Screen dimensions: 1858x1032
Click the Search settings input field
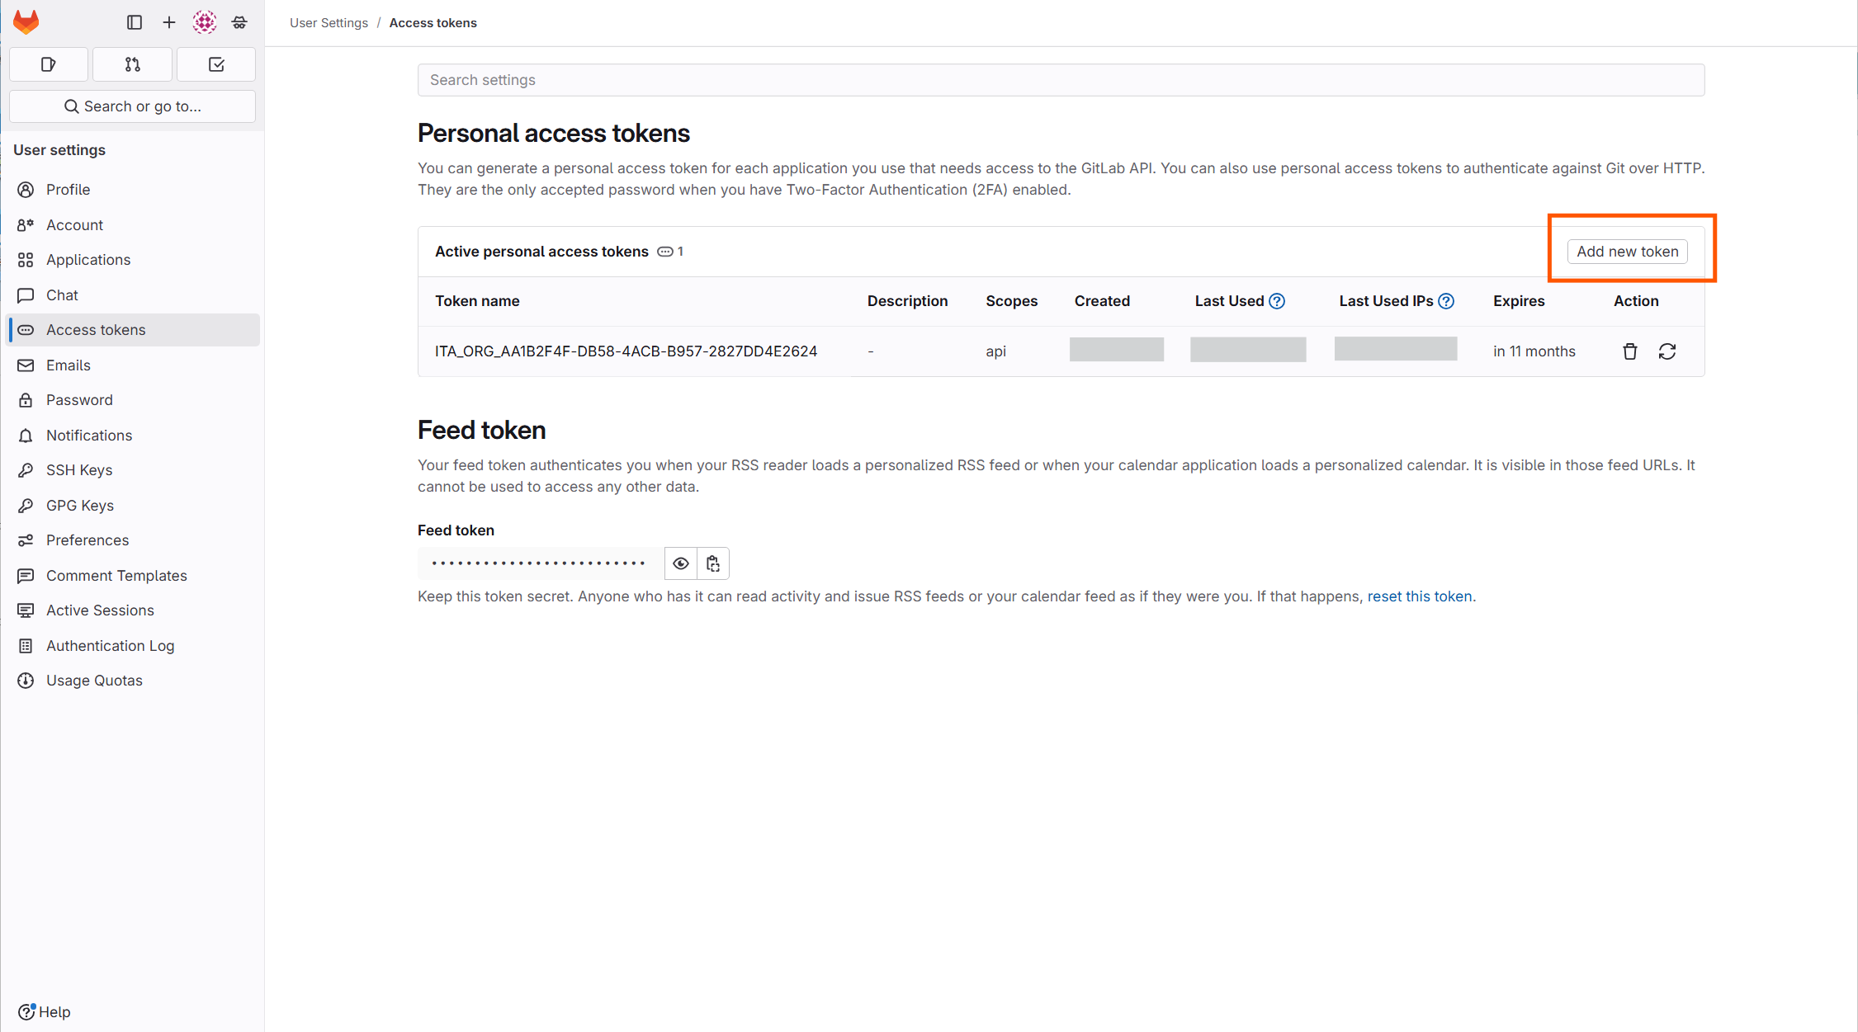tap(1061, 80)
